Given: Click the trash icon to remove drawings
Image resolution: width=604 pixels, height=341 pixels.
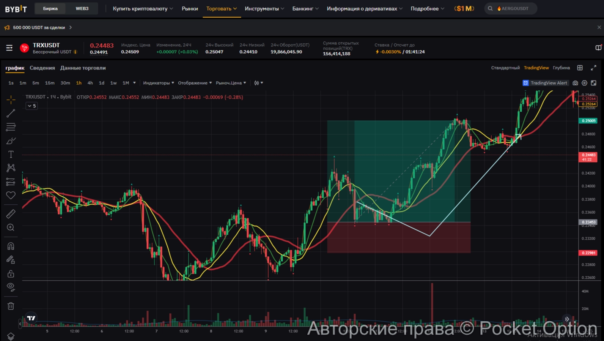Looking at the screenshot, I should pyautogui.click(x=11, y=306).
